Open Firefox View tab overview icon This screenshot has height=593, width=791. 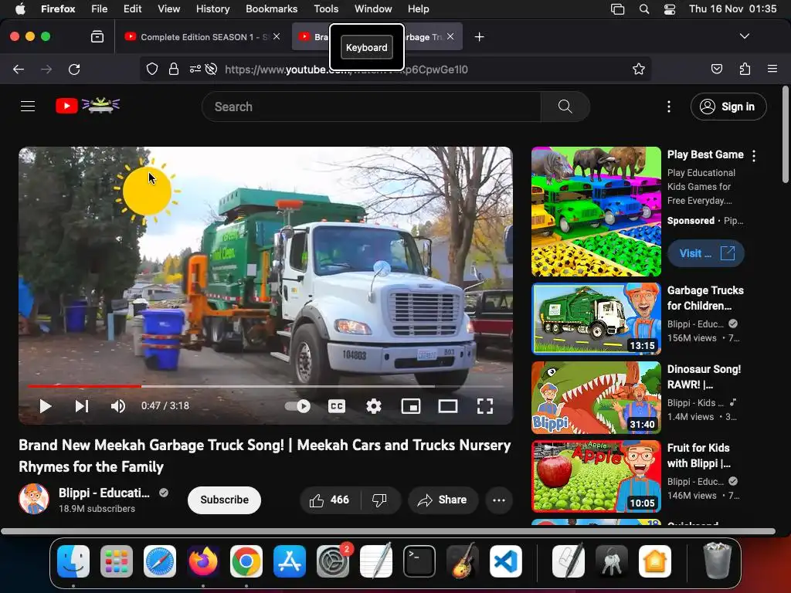(97, 37)
